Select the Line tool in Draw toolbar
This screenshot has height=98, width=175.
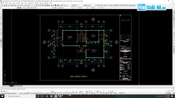click(1, 11)
